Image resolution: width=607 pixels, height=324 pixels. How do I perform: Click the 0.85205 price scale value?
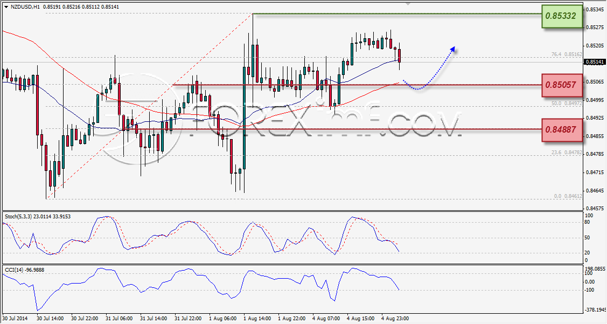(x=594, y=45)
